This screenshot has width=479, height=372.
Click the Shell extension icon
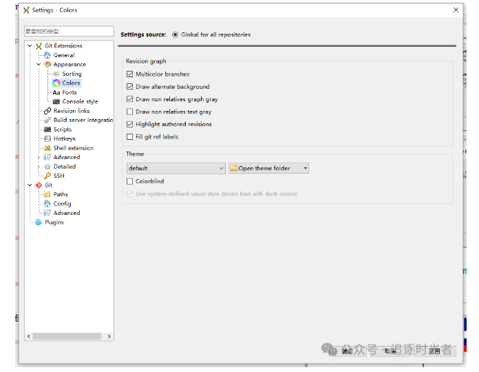pos(47,148)
